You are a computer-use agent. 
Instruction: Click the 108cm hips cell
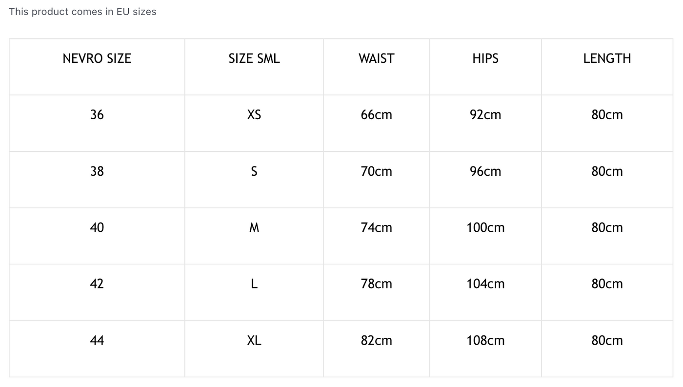pos(485,340)
